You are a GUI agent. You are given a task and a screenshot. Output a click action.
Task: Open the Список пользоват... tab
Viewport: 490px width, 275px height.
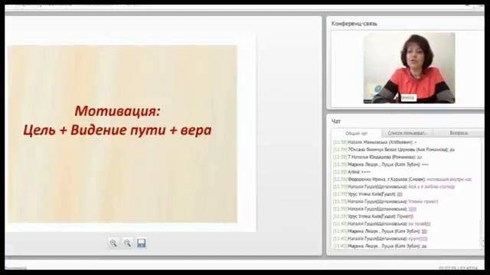[407, 133]
